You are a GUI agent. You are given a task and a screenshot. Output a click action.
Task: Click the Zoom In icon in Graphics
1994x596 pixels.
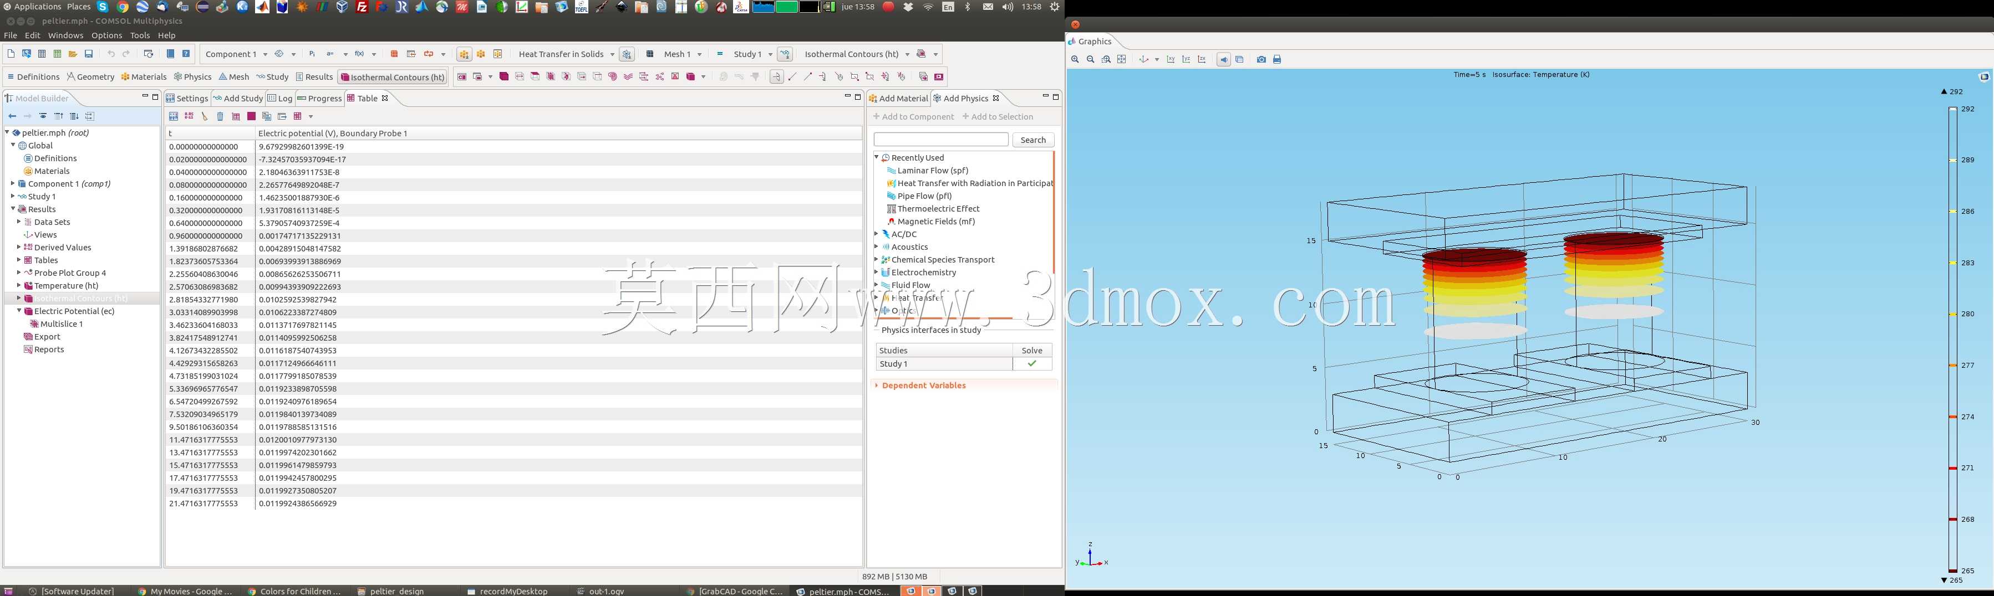(x=1075, y=59)
